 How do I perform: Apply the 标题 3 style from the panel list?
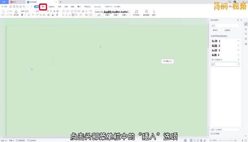[226, 50]
